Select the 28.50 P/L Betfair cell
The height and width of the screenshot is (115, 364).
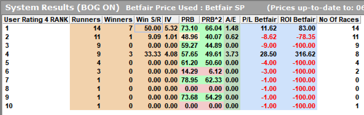(x=259, y=54)
